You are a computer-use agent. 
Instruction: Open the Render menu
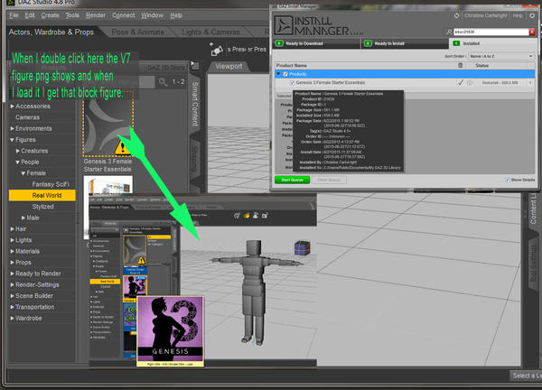(96, 15)
